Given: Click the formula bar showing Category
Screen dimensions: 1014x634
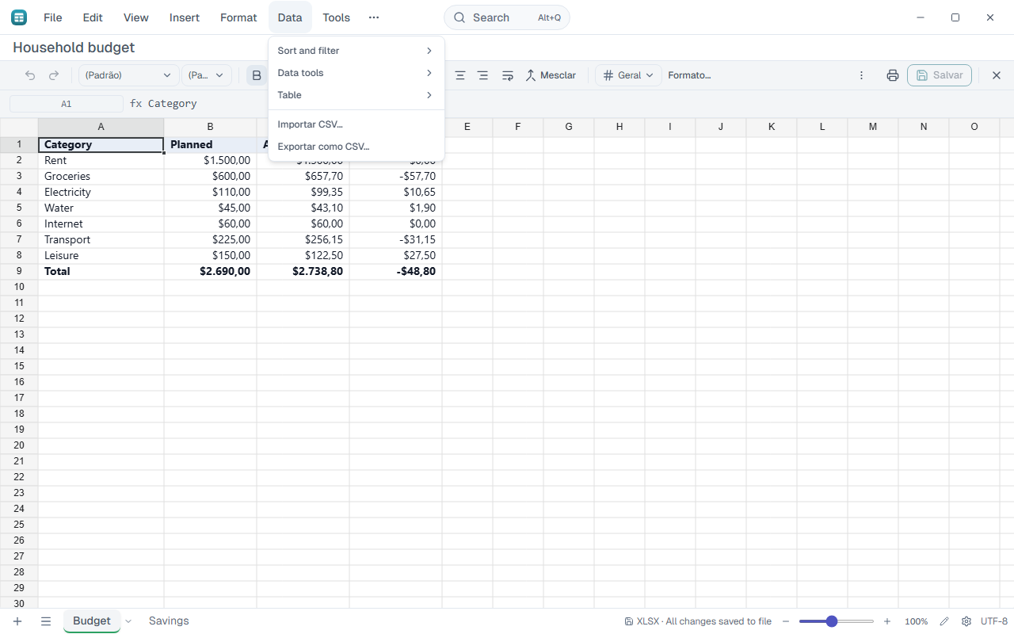Looking at the screenshot, I should 570,104.
